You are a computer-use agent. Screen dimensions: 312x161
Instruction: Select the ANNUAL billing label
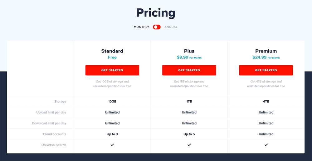click(x=171, y=27)
